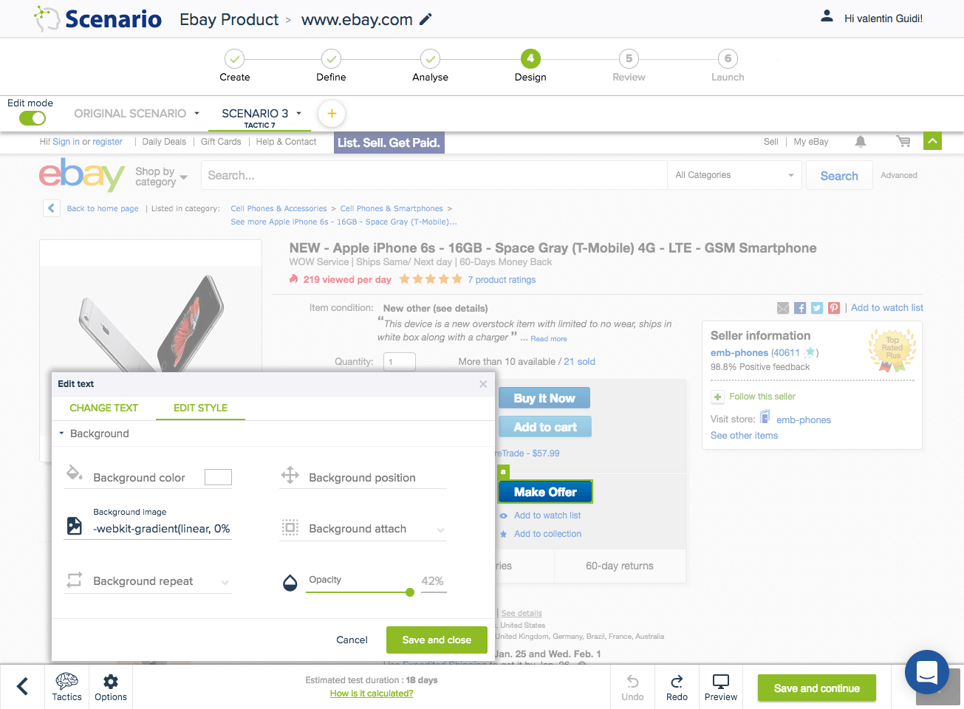Share item on Facebook icon

pyautogui.click(x=800, y=308)
